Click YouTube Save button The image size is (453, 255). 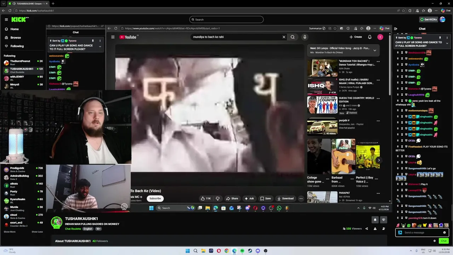pos(265,198)
